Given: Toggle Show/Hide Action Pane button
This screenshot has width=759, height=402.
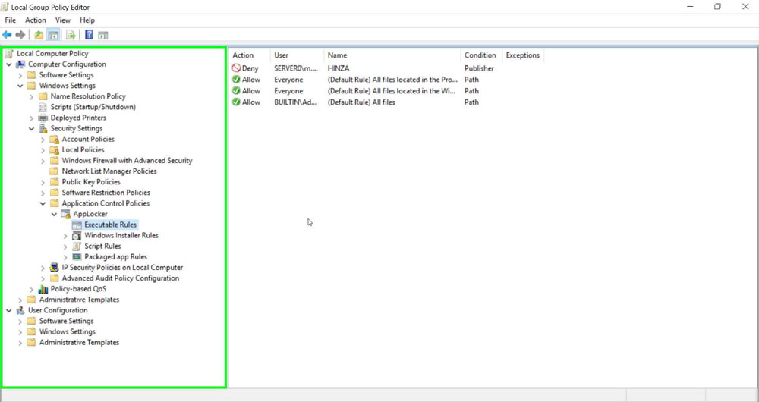Looking at the screenshot, I should [x=102, y=35].
